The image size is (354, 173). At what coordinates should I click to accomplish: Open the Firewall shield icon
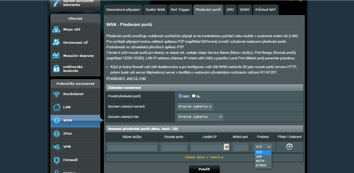[x=57, y=160]
